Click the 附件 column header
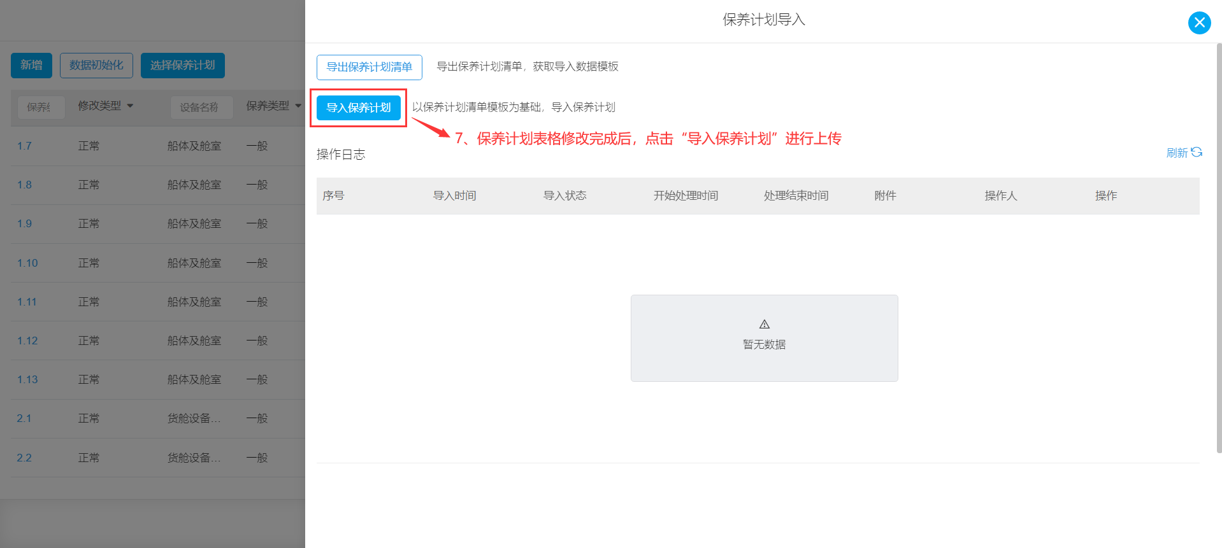 coord(886,196)
